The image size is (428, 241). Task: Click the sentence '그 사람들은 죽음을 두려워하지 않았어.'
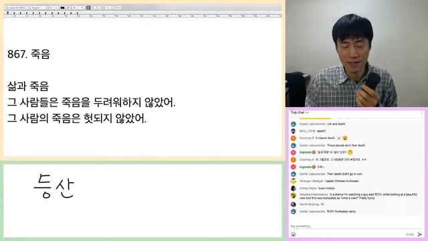tap(91, 102)
